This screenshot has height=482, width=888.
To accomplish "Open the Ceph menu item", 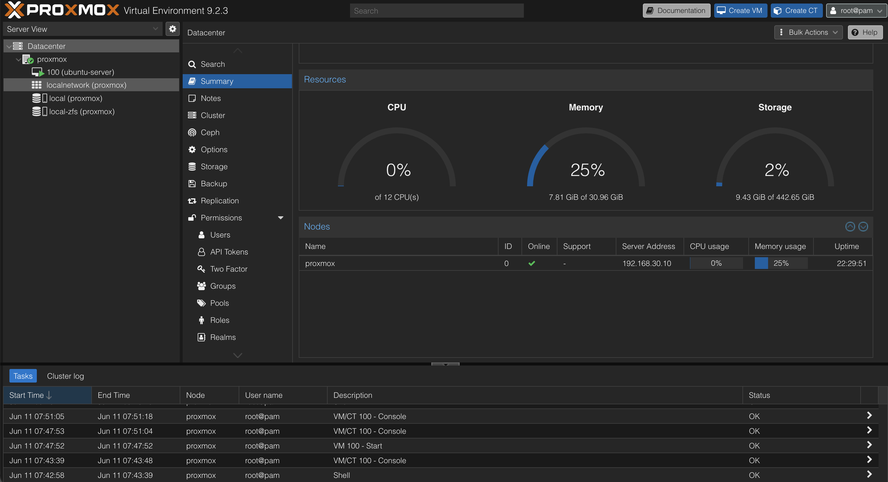I will 237,132.
